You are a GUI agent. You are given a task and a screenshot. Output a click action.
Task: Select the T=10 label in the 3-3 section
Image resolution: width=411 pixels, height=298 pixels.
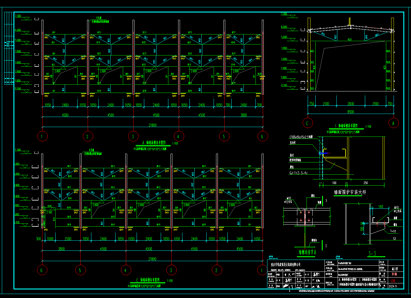click(393, 231)
